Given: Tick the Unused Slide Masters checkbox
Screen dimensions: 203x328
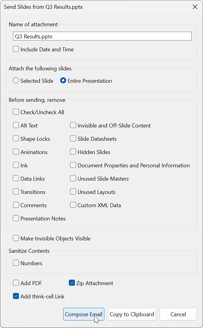Looking at the screenshot, I should [x=73, y=178].
